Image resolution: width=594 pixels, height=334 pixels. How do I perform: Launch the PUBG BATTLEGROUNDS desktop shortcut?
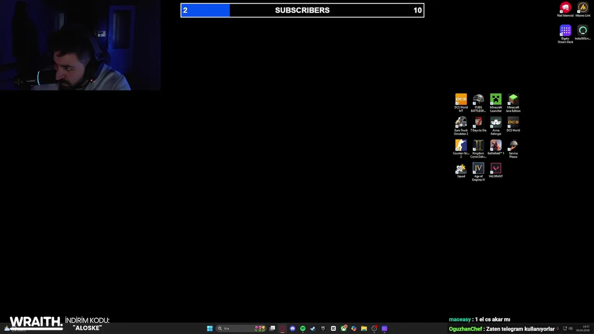[x=478, y=103]
